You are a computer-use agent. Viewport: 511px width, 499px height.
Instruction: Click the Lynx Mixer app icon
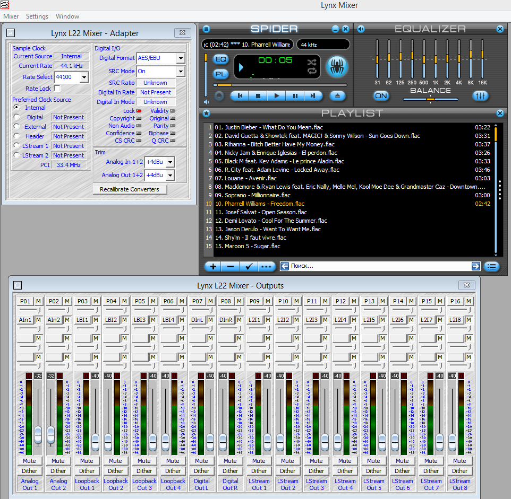coord(5,5)
